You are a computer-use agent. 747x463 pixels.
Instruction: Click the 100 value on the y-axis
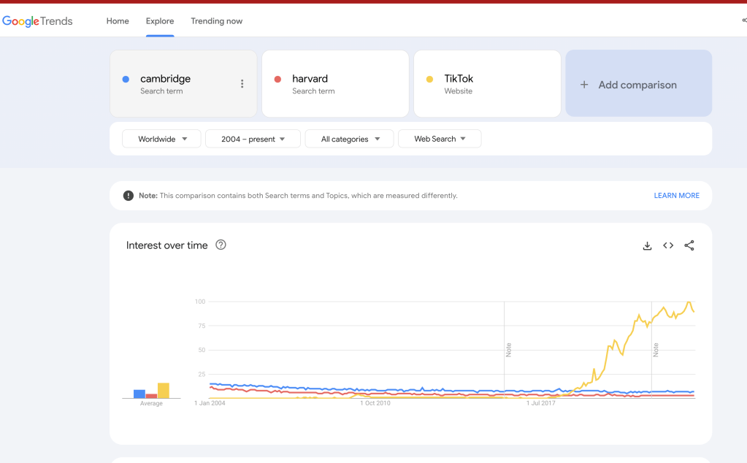click(200, 302)
